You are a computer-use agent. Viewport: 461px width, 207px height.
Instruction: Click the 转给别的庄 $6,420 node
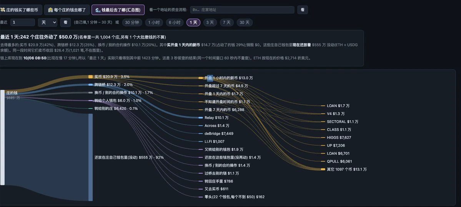pyautogui.click(x=116, y=108)
